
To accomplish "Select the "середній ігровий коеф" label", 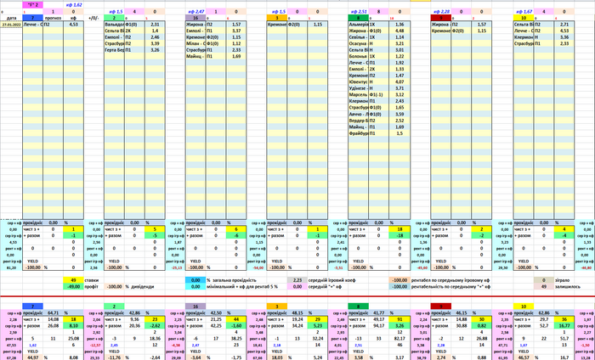I will point(331,280).
